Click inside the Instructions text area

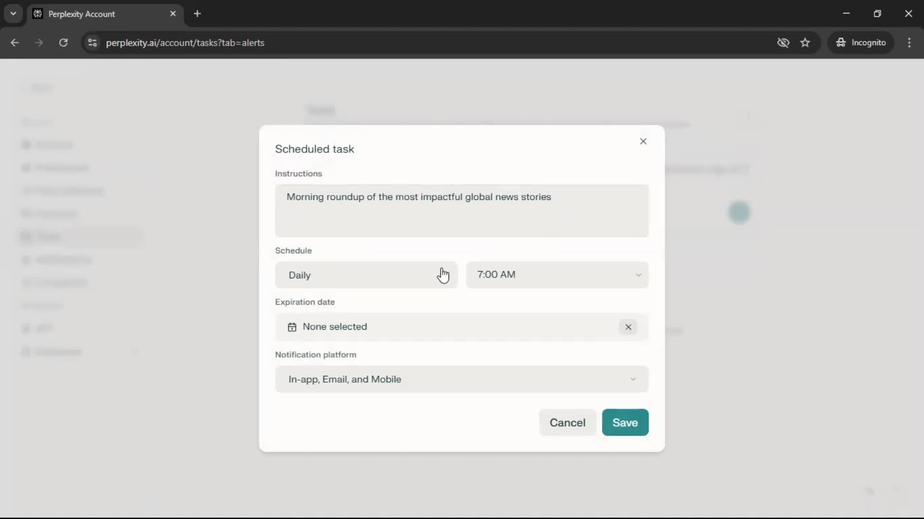click(461, 210)
